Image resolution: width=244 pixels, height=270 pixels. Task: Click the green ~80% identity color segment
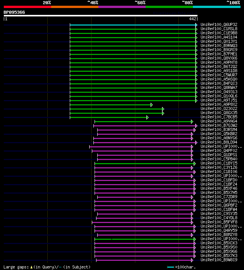click(x=169, y=7)
